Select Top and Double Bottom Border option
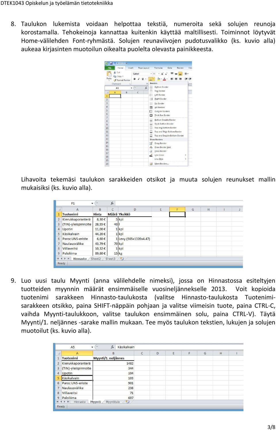Viewport: 276px width, 430px height. pyautogui.click(x=168, y=136)
